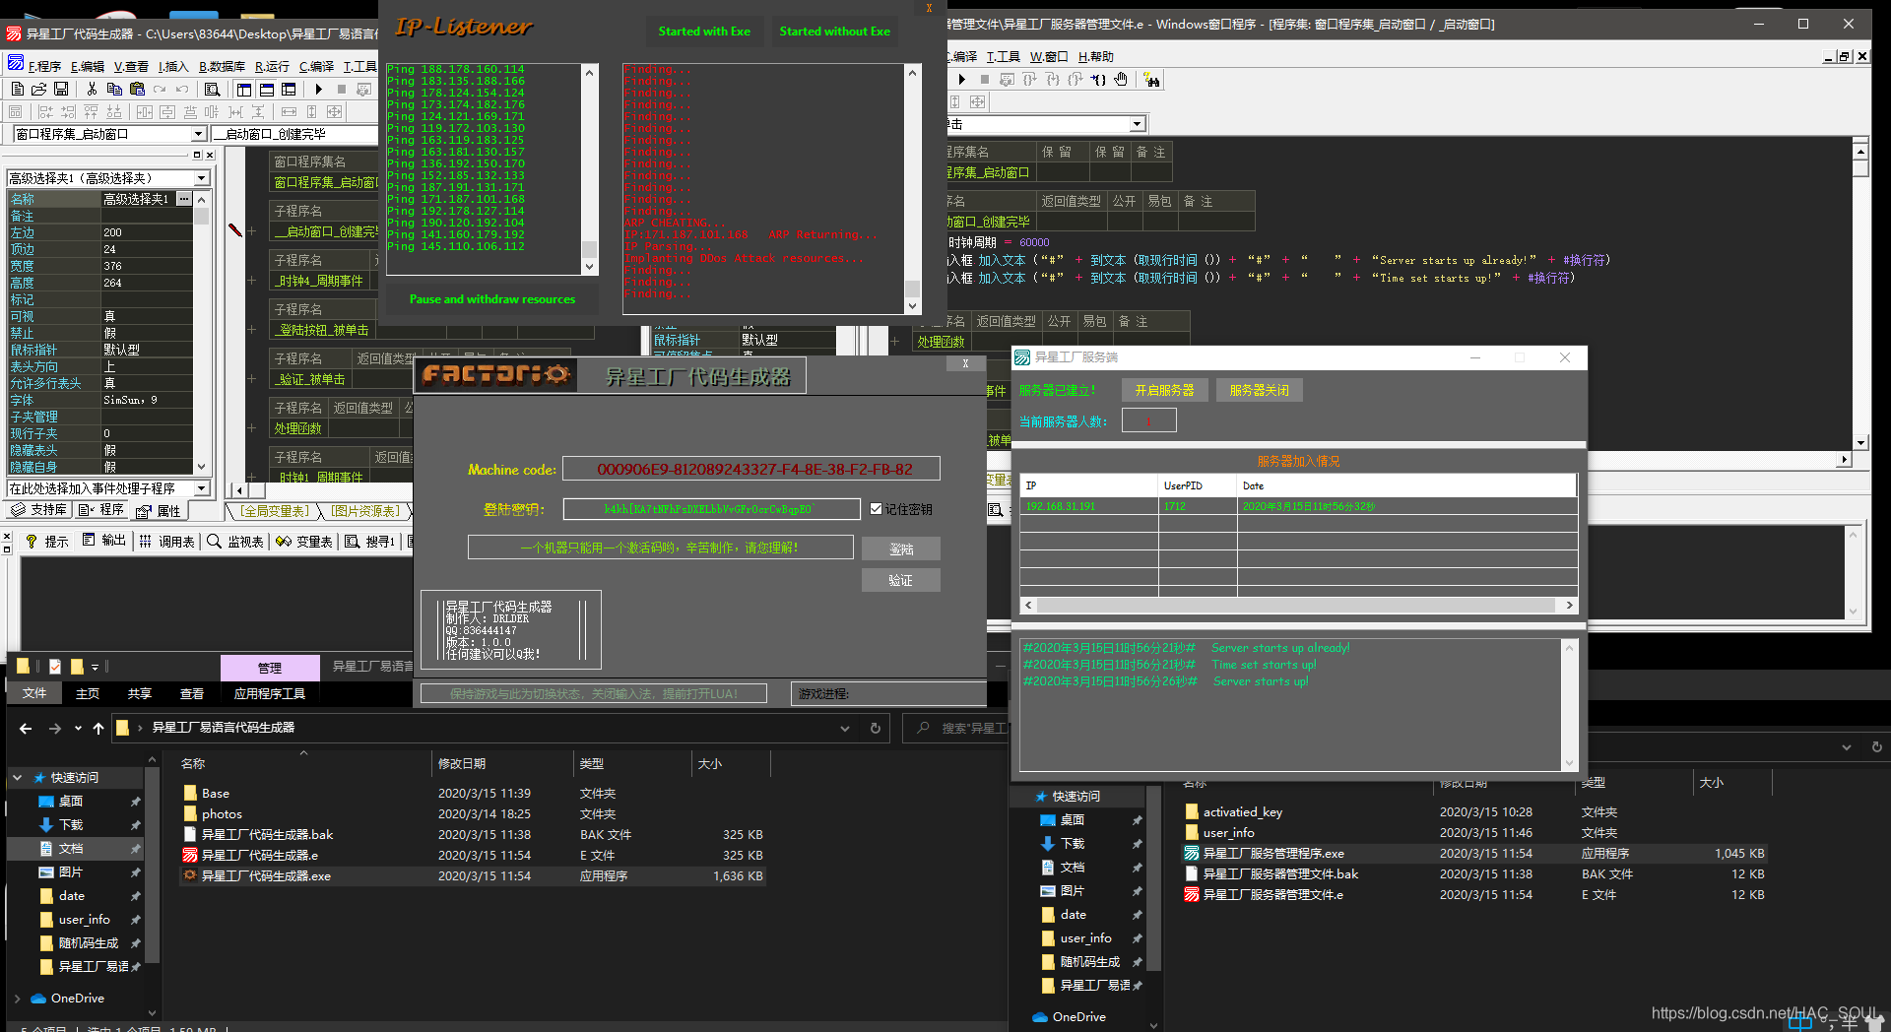The image size is (1891, 1032).
Task: Go back in left File Explorer
Action: (x=26, y=728)
